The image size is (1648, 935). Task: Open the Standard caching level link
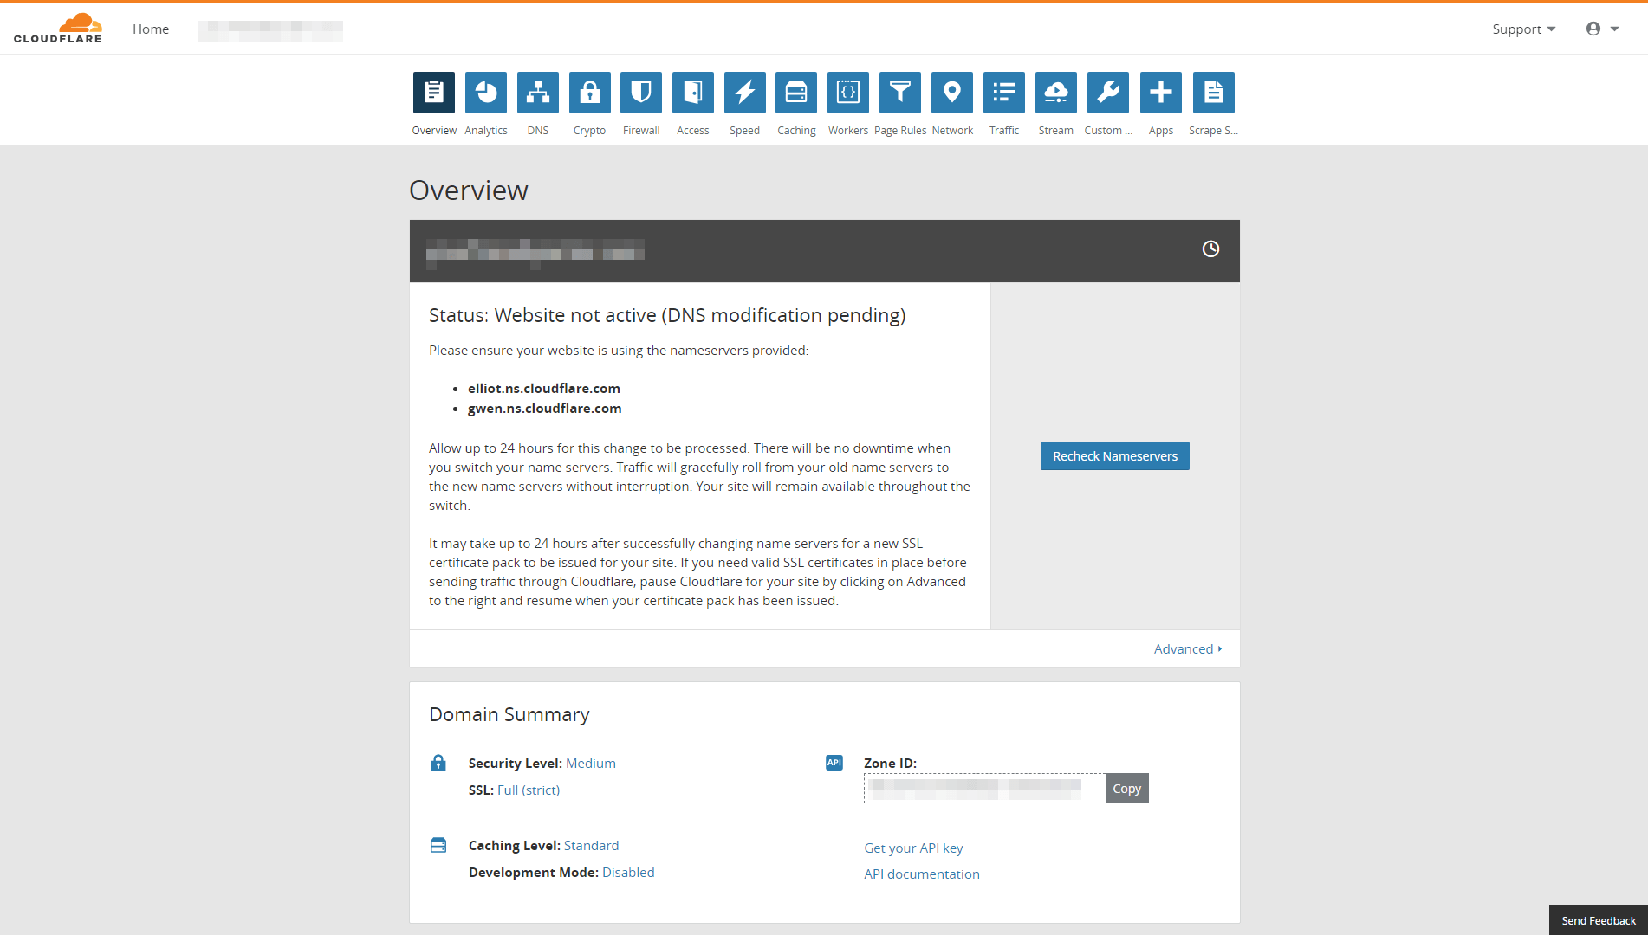pos(592,846)
